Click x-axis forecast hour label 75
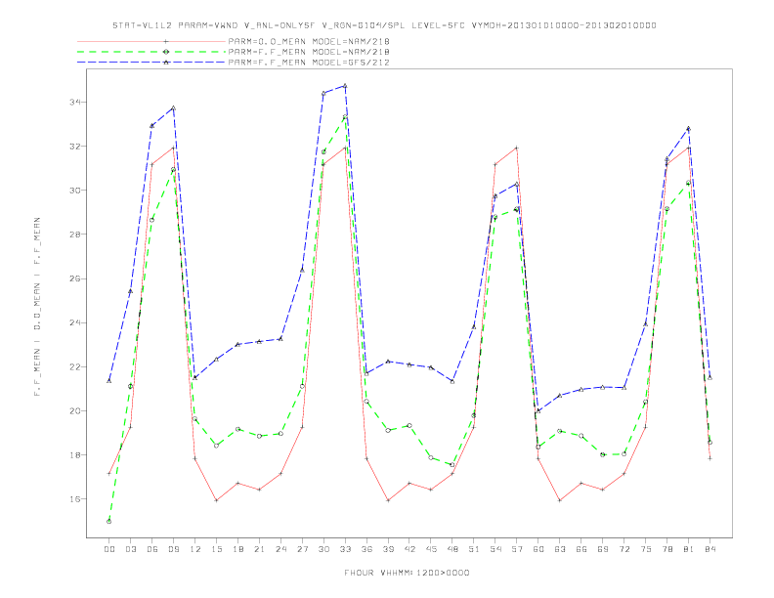 pyautogui.click(x=646, y=549)
